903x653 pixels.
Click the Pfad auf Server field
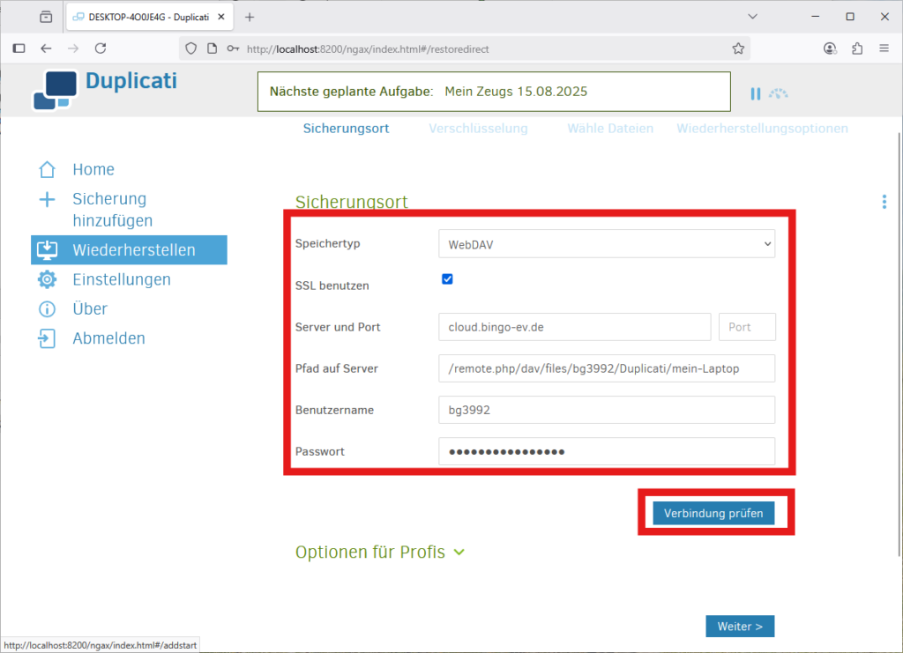tap(607, 368)
